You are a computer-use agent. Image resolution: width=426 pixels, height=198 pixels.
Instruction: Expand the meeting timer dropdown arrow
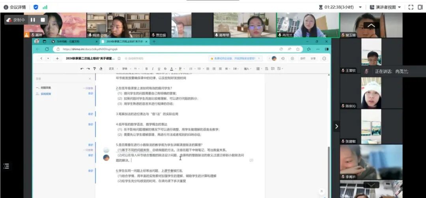point(360,7)
